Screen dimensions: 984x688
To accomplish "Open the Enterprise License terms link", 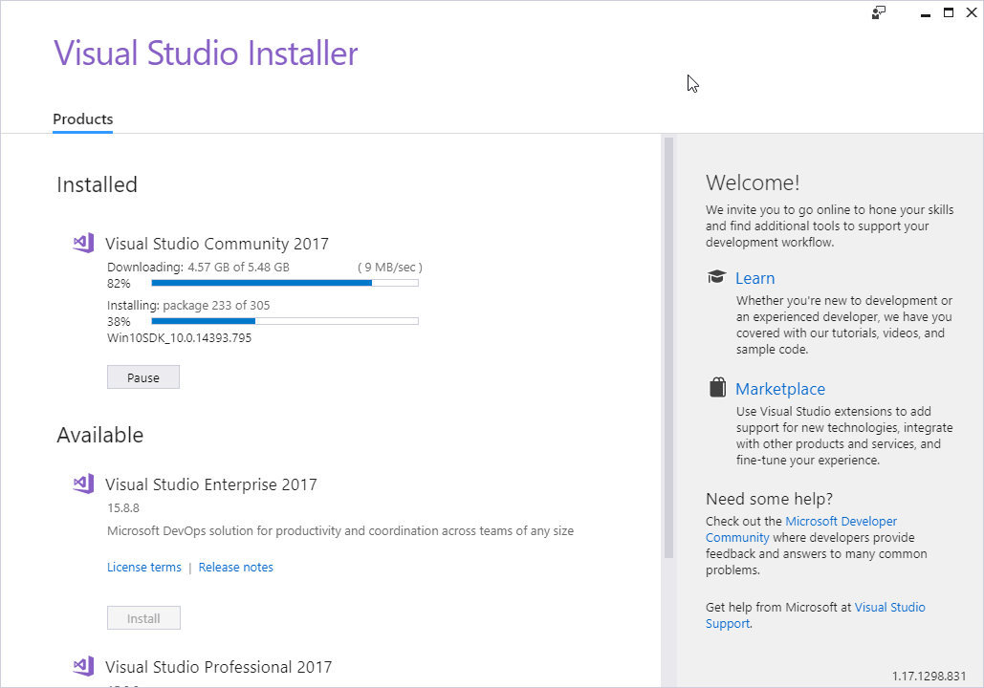I will tap(144, 568).
